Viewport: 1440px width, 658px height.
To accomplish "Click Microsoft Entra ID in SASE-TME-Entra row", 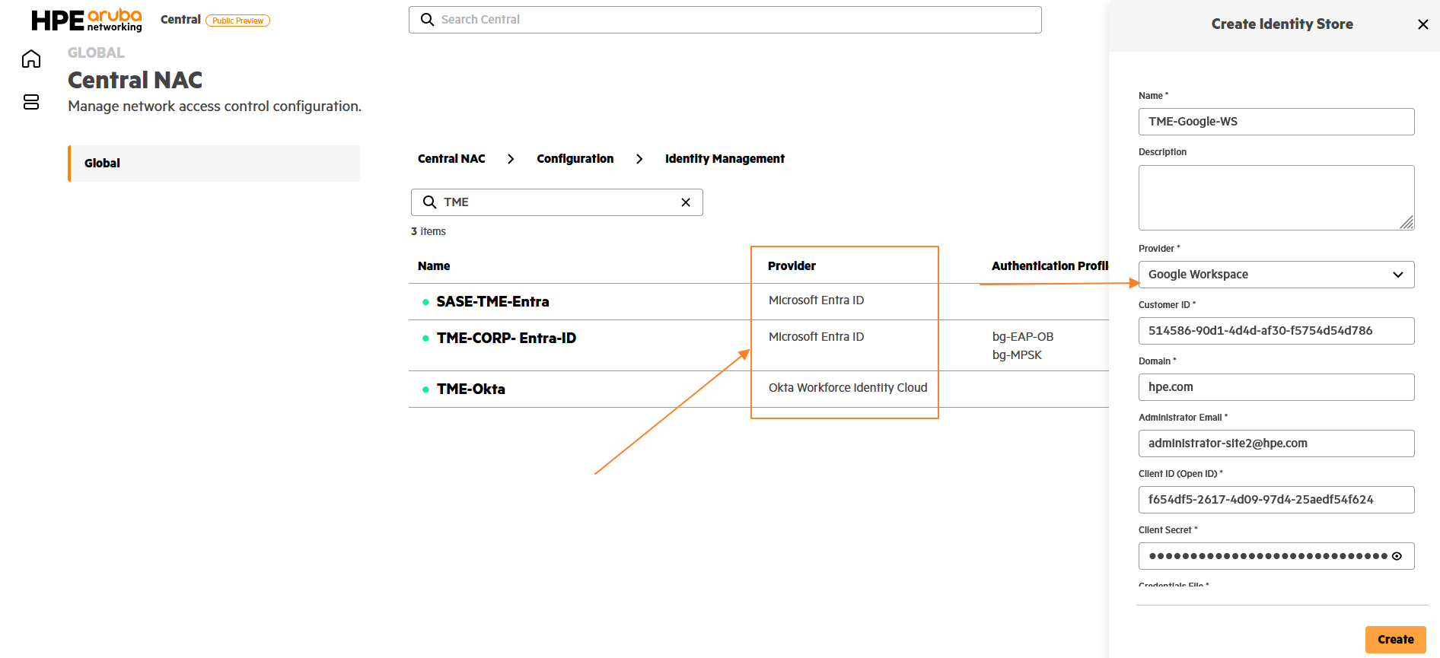I will (x=816, y=300).
